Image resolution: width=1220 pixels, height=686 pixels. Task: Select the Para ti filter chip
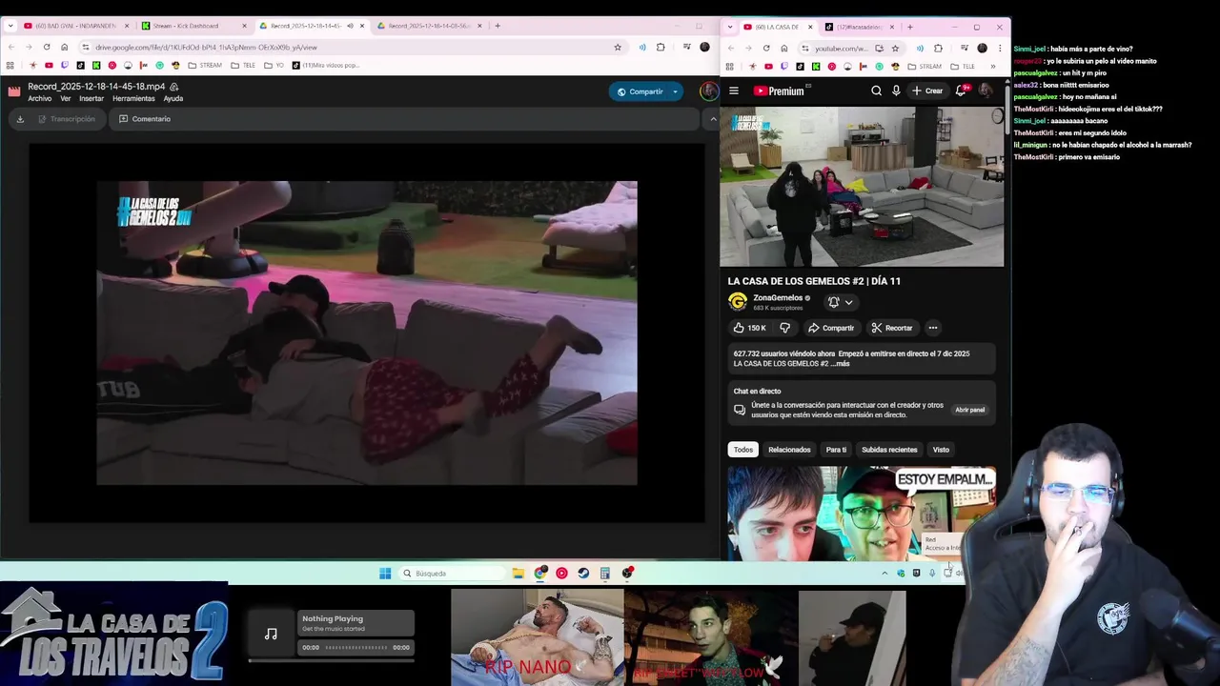point(836,450)
